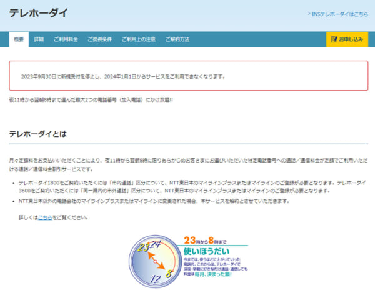Screen dimensions: 375x290
Task: Click the 2023年9月30日 service termination notice text
Action: 123,76
